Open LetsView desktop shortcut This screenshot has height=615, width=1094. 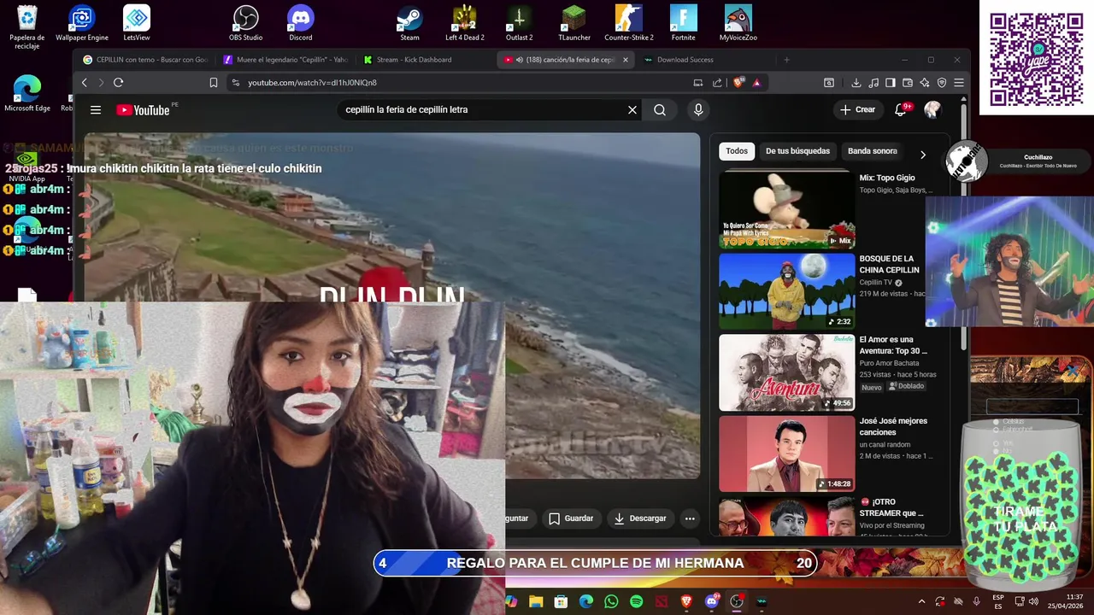point(137,23)
